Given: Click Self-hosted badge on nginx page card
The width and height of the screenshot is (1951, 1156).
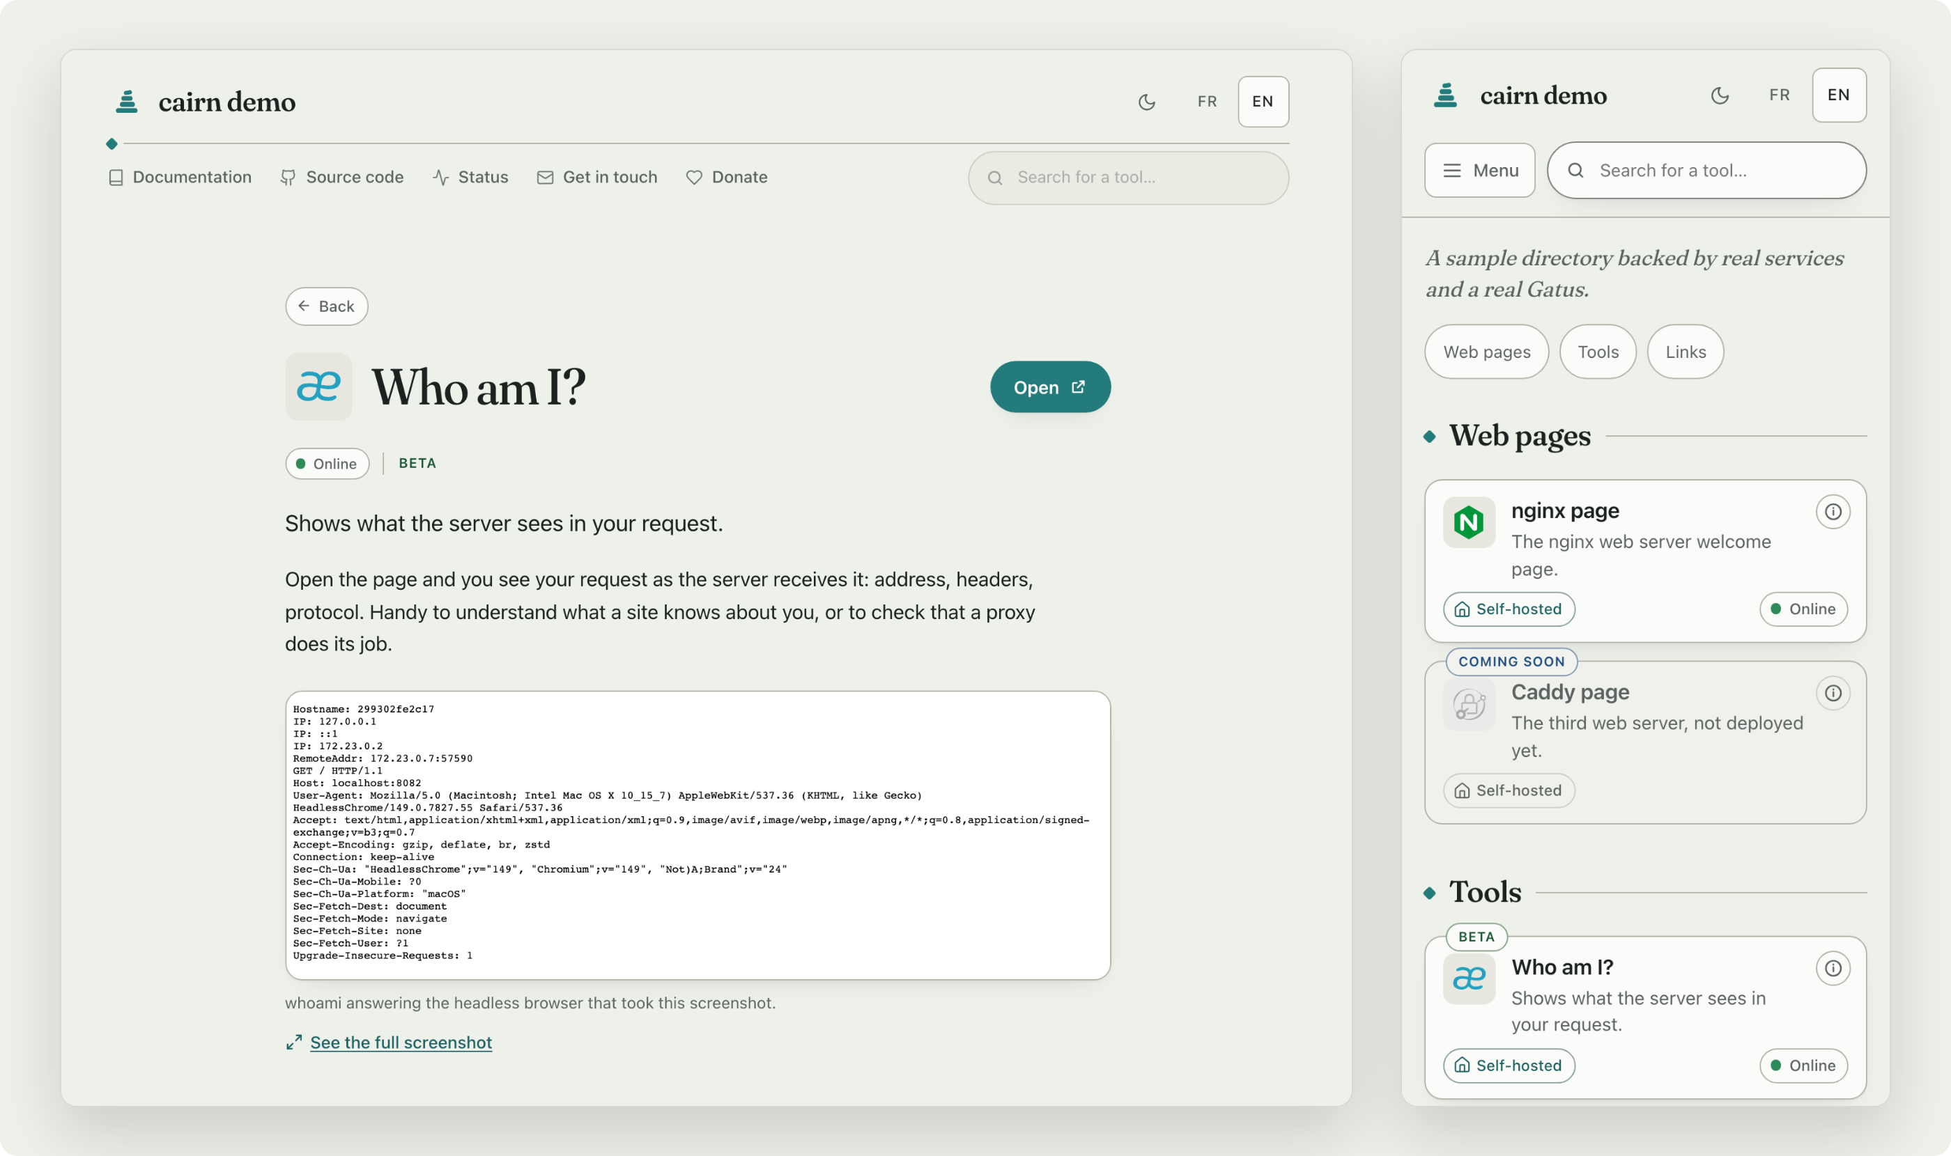Looking at the screenshot, I should click(x=1509, y=609).
